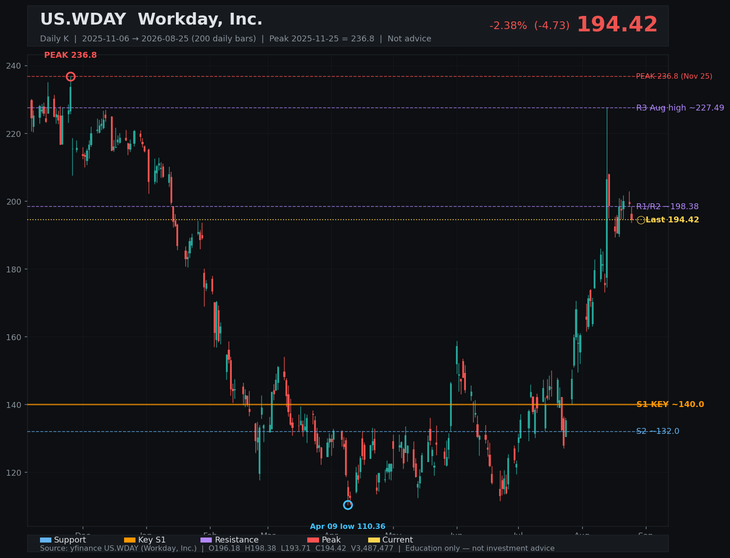Screen dimensions: 730x558
Task: Click the 'R1/R2 ~198.38' resistance label
Action: click(667, 206)
